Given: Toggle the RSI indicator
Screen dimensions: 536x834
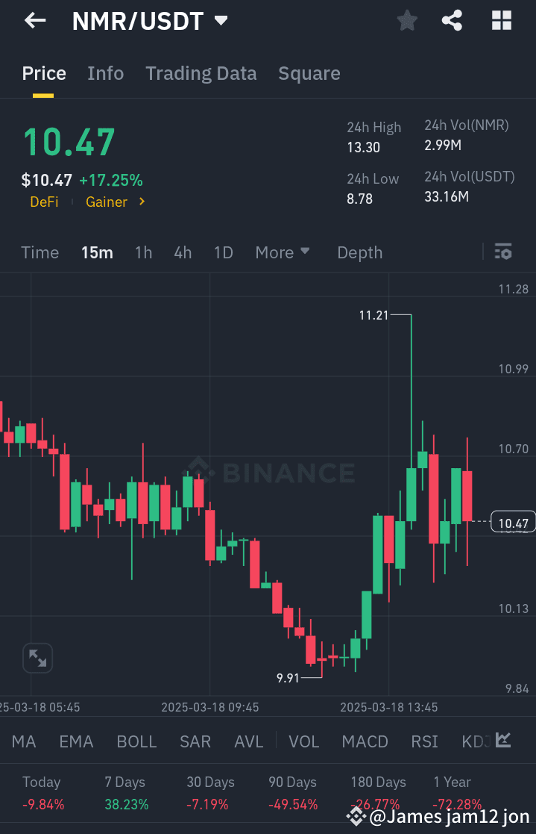Looking at the screenshot, I should point(424,741).
